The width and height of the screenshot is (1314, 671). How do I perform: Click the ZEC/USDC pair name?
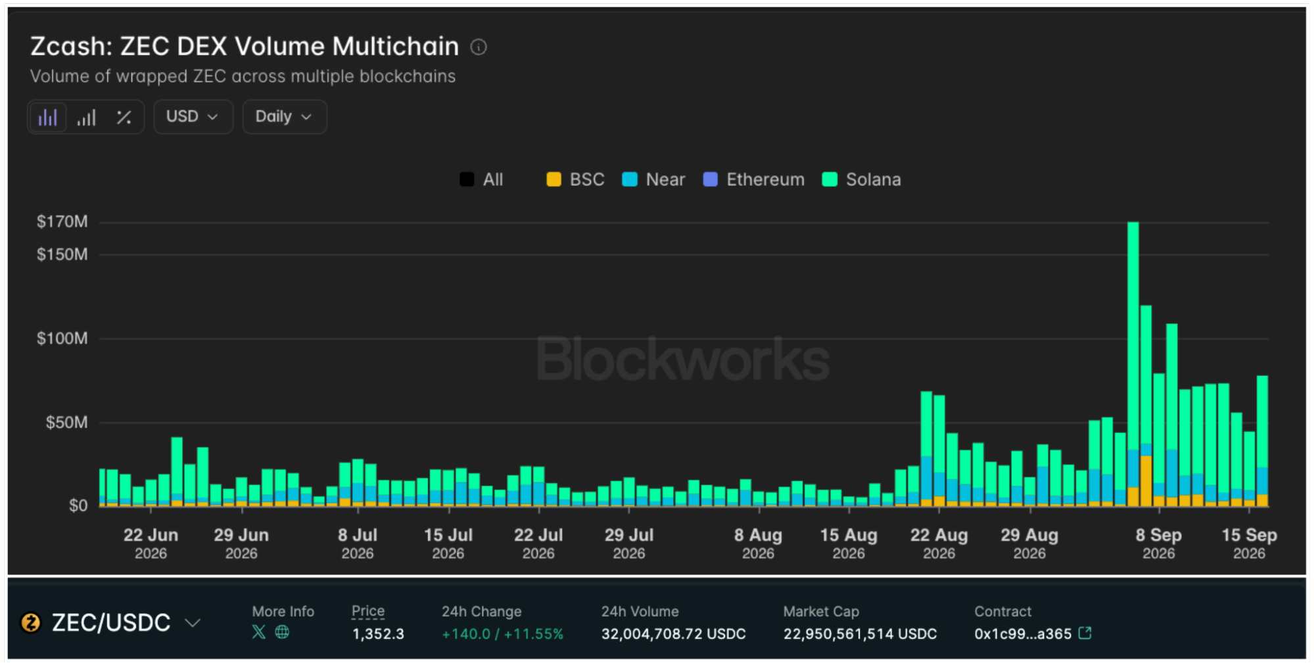click(x=111, y=622)
